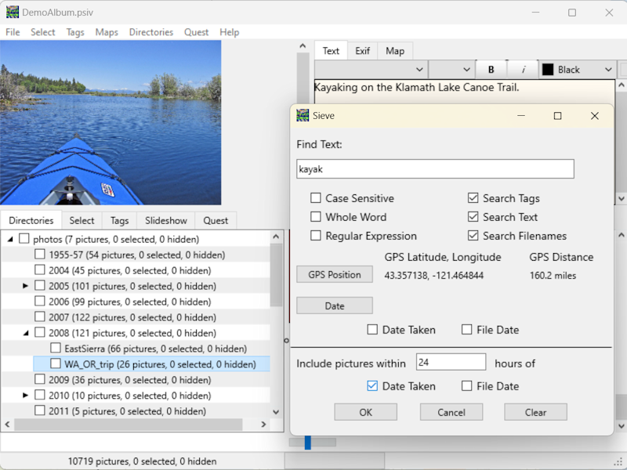627x470 pixels.
Task: Click the Sieve dialog's title bar icon
Action: click(302, 115)
